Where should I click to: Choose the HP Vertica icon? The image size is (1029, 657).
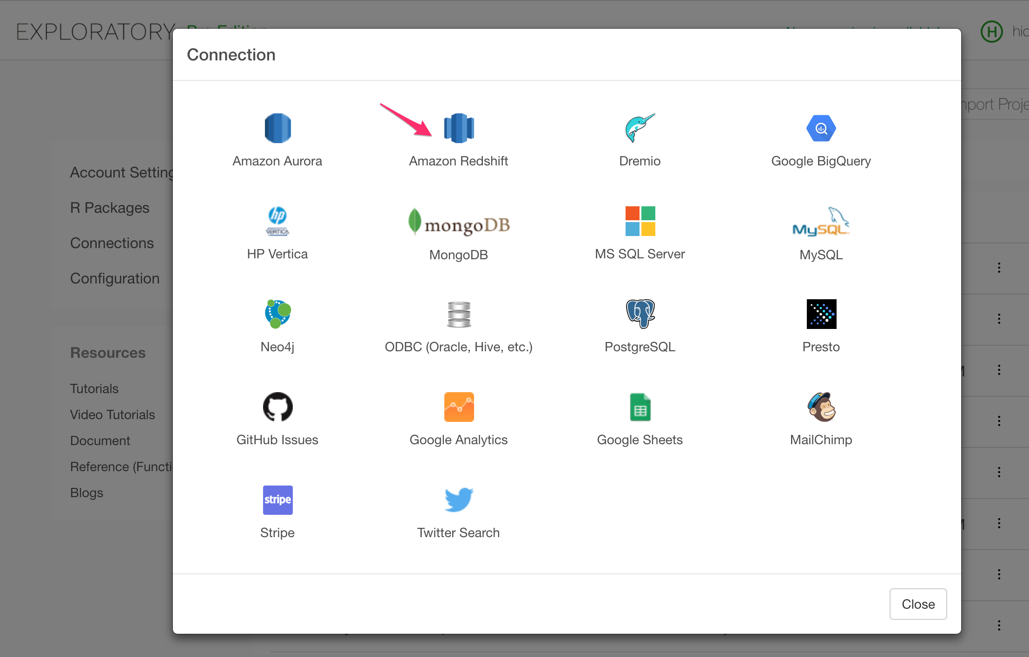277,221
